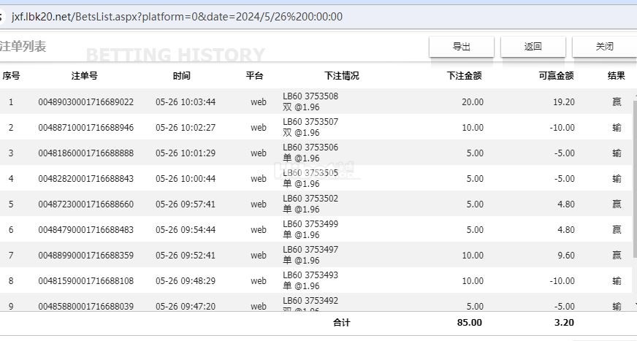
Task: Click time cell 05-26 10:01:29
Action: (x=186, y=153)
